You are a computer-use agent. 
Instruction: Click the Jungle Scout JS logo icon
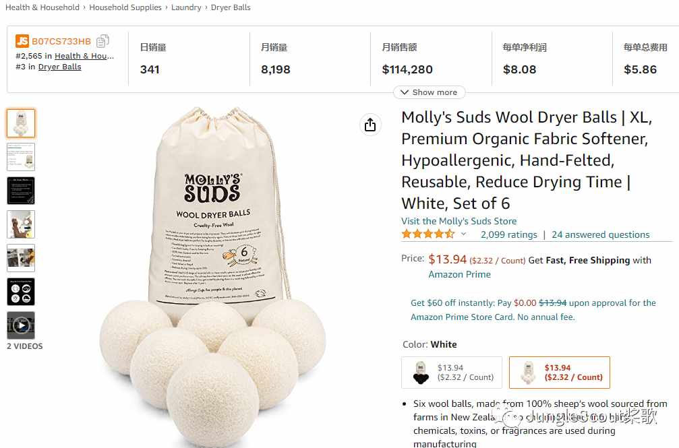(22, 41)
